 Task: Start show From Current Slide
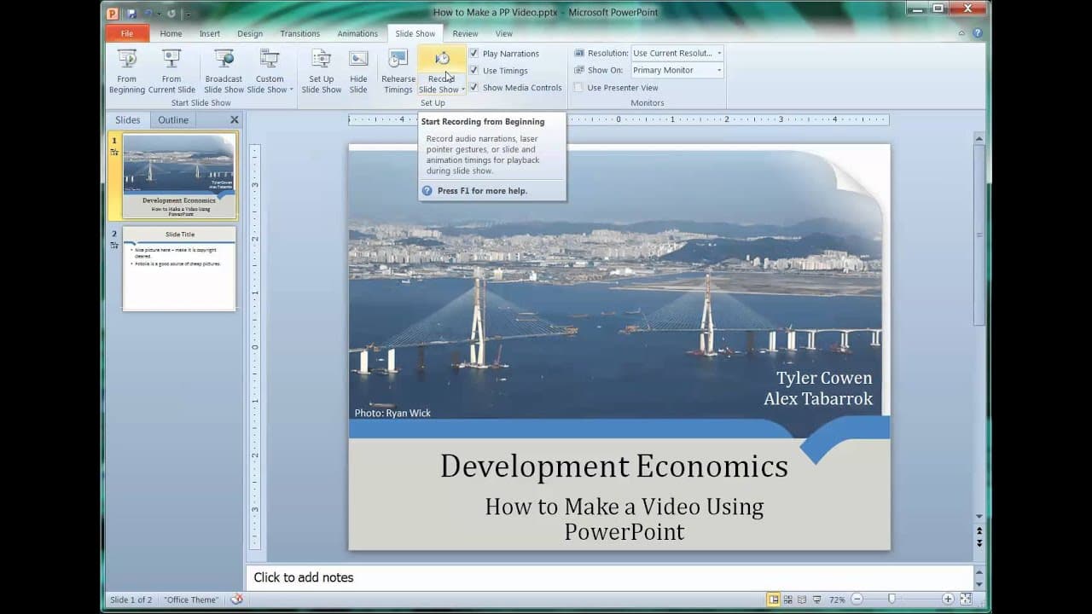pyautogui.click(x=171, y=72)
